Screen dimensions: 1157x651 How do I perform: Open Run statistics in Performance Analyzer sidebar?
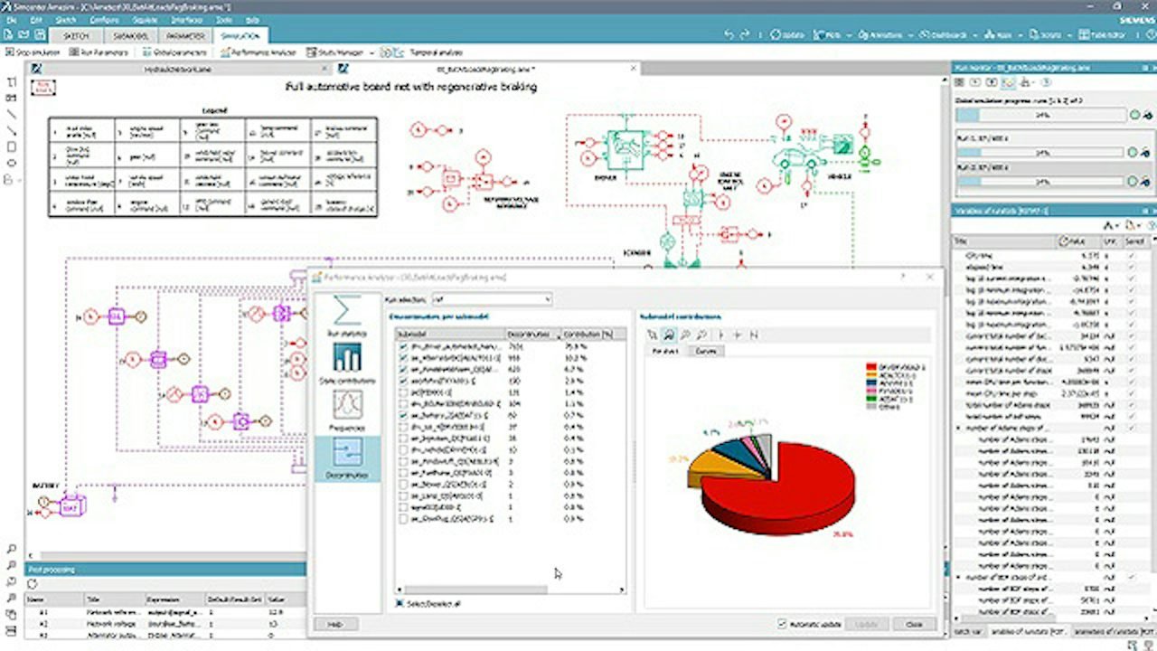(347, 316)
